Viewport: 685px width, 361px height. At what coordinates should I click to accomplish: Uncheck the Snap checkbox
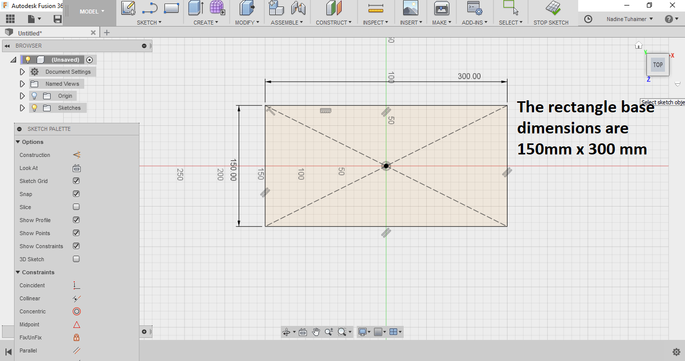pos(76,194)
